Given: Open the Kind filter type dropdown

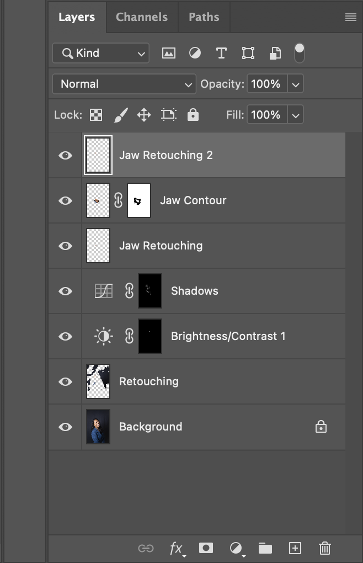Looking at the screenshot, I should pyautogui.click(x=101, y=53).
